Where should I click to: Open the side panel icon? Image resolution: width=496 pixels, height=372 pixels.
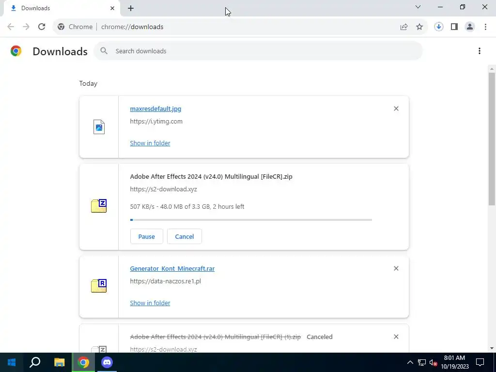point(454,27)
